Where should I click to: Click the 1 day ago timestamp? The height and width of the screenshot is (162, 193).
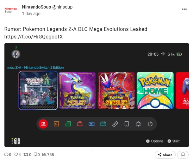(31, 14)
